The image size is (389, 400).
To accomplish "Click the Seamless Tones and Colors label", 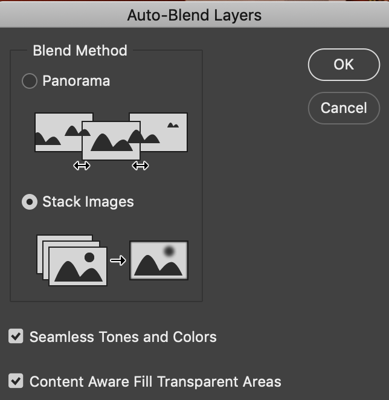I will pos(123,337).
